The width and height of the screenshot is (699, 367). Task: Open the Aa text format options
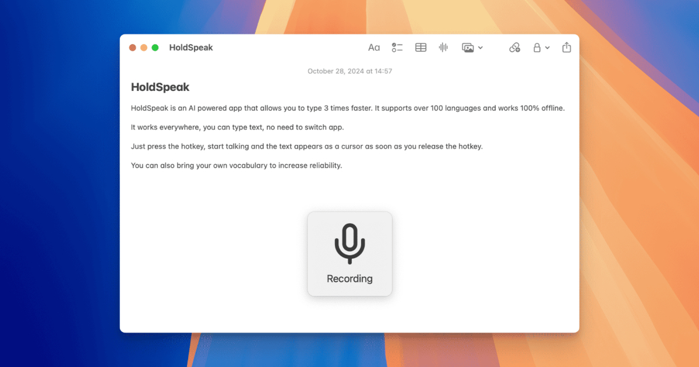374,48
